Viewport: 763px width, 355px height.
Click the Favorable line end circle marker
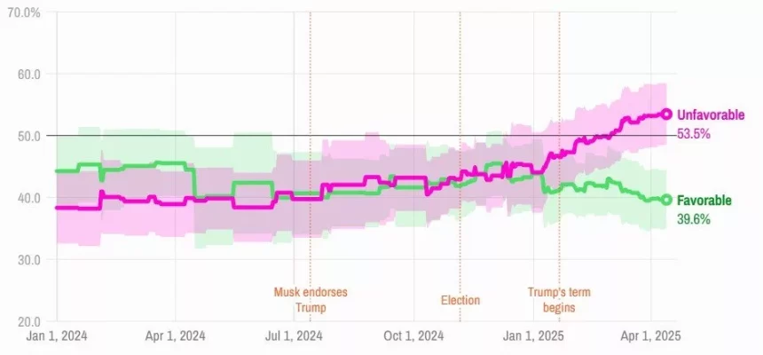(x=666, y=200)
